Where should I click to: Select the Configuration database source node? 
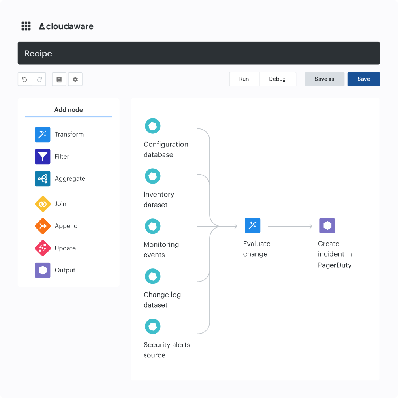tap(153, 126)
